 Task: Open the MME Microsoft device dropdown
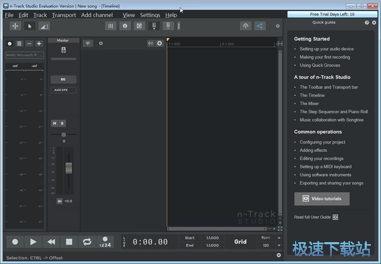[x=24, y=55]
